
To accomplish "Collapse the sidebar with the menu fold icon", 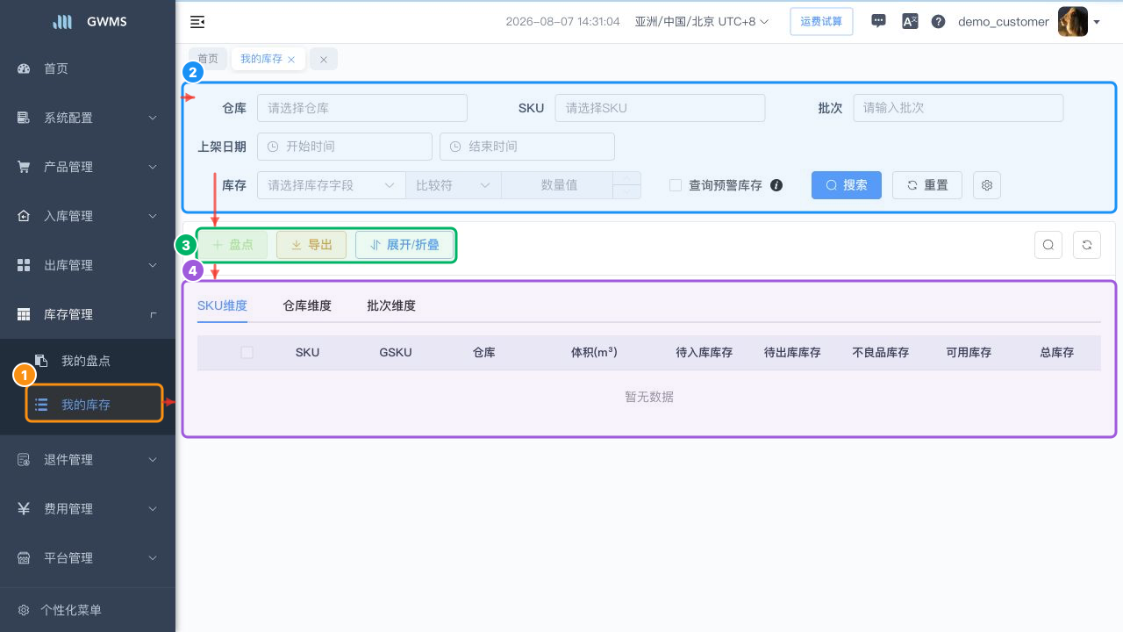I will [x=197, y=21].
